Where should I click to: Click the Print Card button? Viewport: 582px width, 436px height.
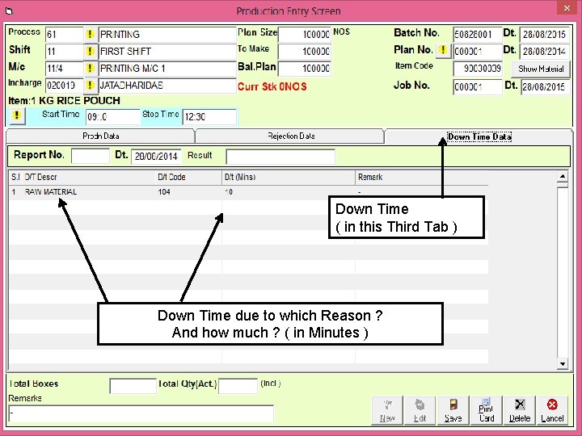click(x=487, y=410)
